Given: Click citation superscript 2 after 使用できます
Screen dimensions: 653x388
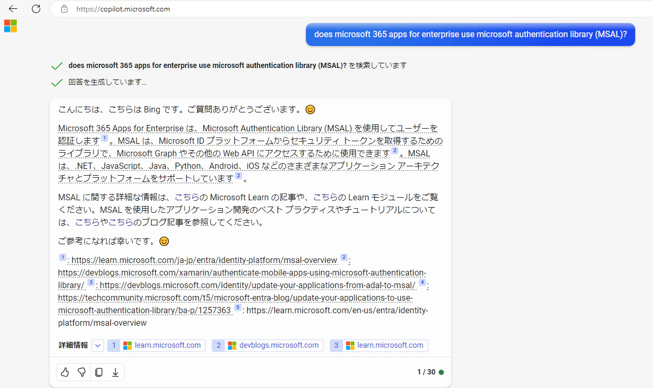Looking at the screenshot, I should click(x=395, y=151).
